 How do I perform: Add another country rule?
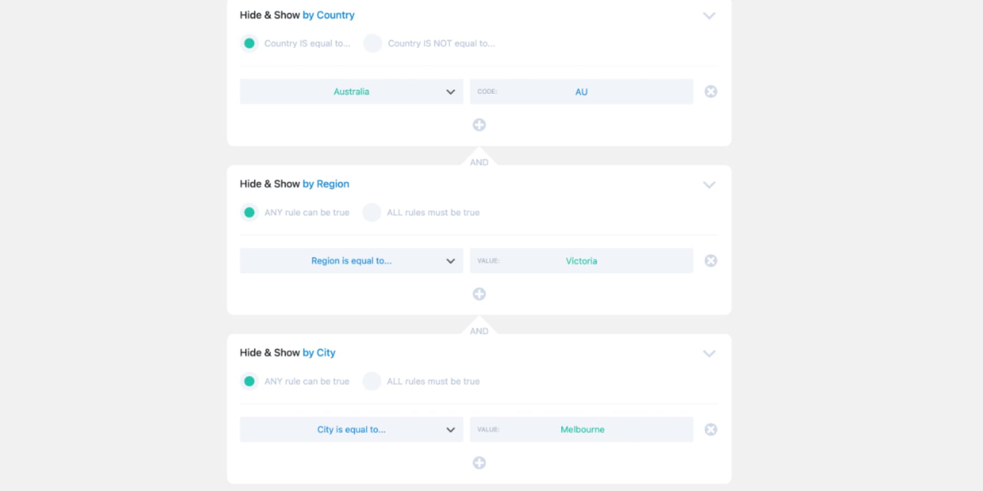479,125
